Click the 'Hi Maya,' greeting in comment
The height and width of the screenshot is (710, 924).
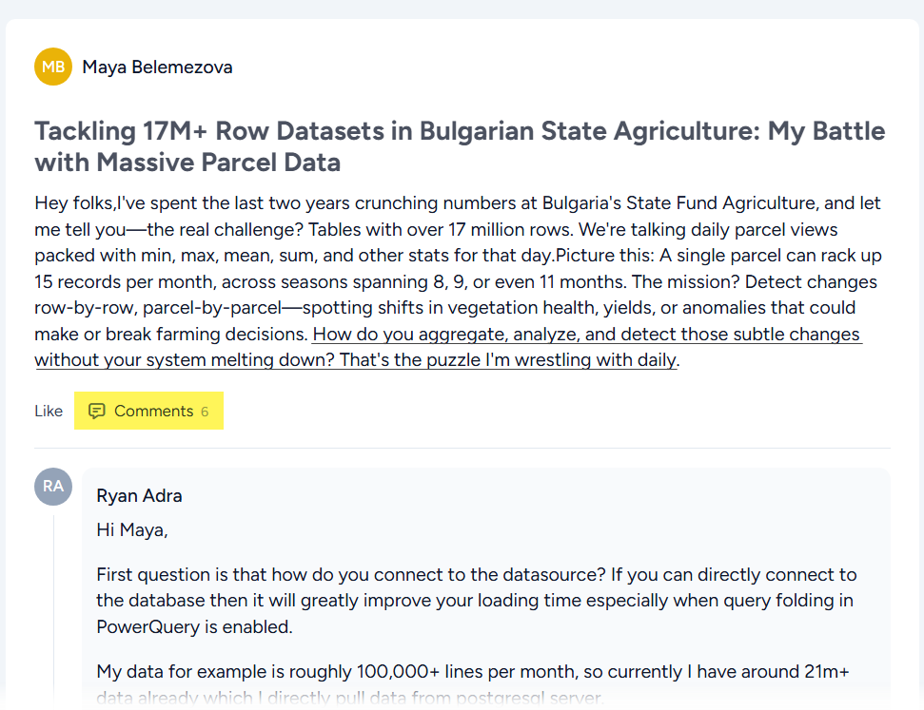132,530
